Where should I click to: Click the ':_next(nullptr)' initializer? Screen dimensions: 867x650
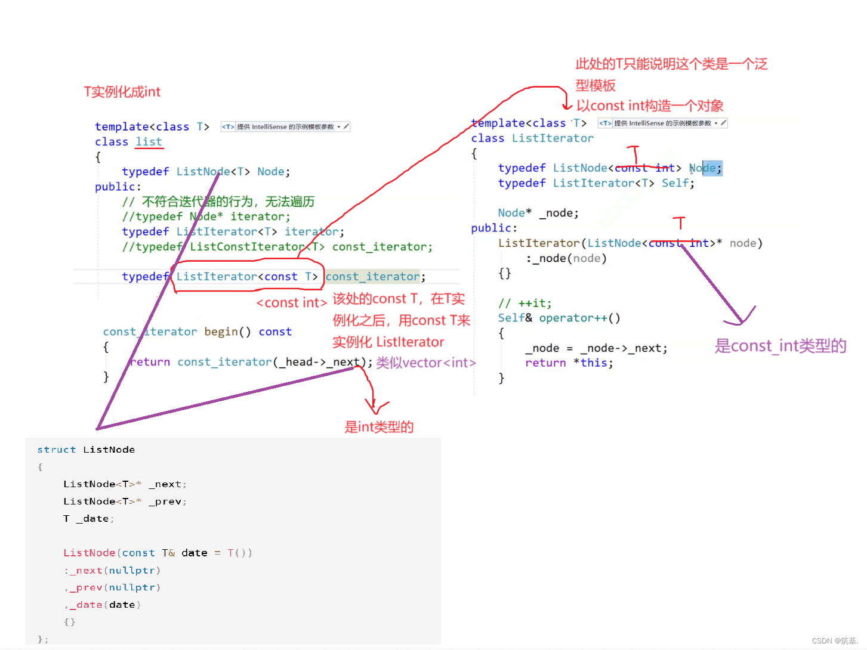click(x=112, y=571)
